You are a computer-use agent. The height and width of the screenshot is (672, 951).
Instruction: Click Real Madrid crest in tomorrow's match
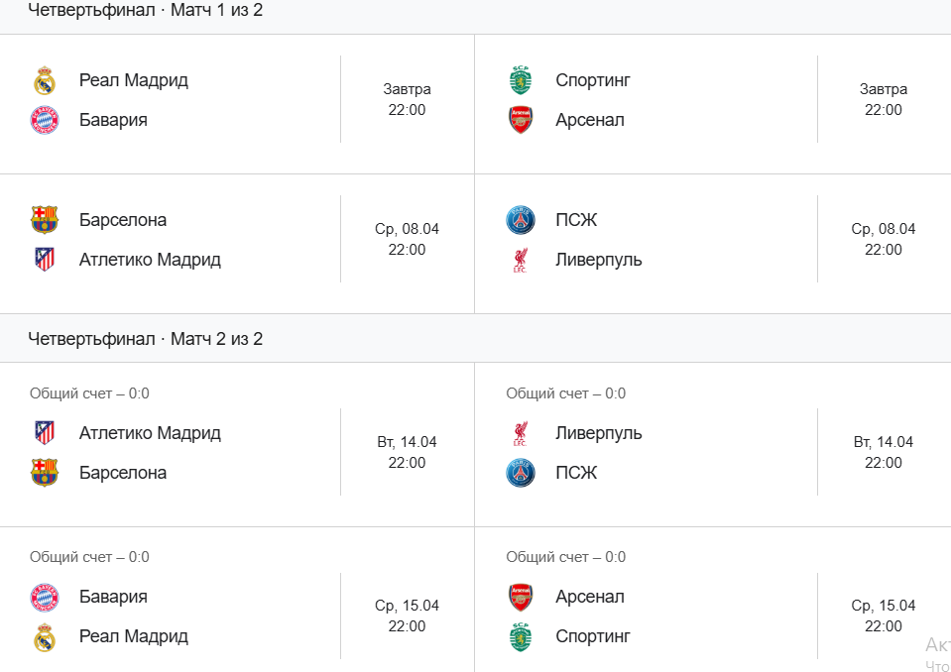[45, 80]
